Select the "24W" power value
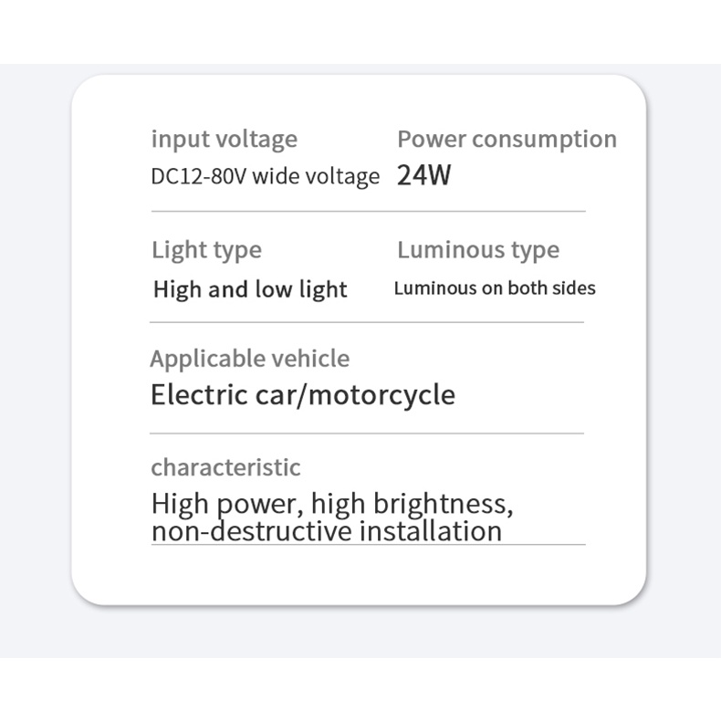The height and width of the screenshot is (721, 721). click(423, 175)
